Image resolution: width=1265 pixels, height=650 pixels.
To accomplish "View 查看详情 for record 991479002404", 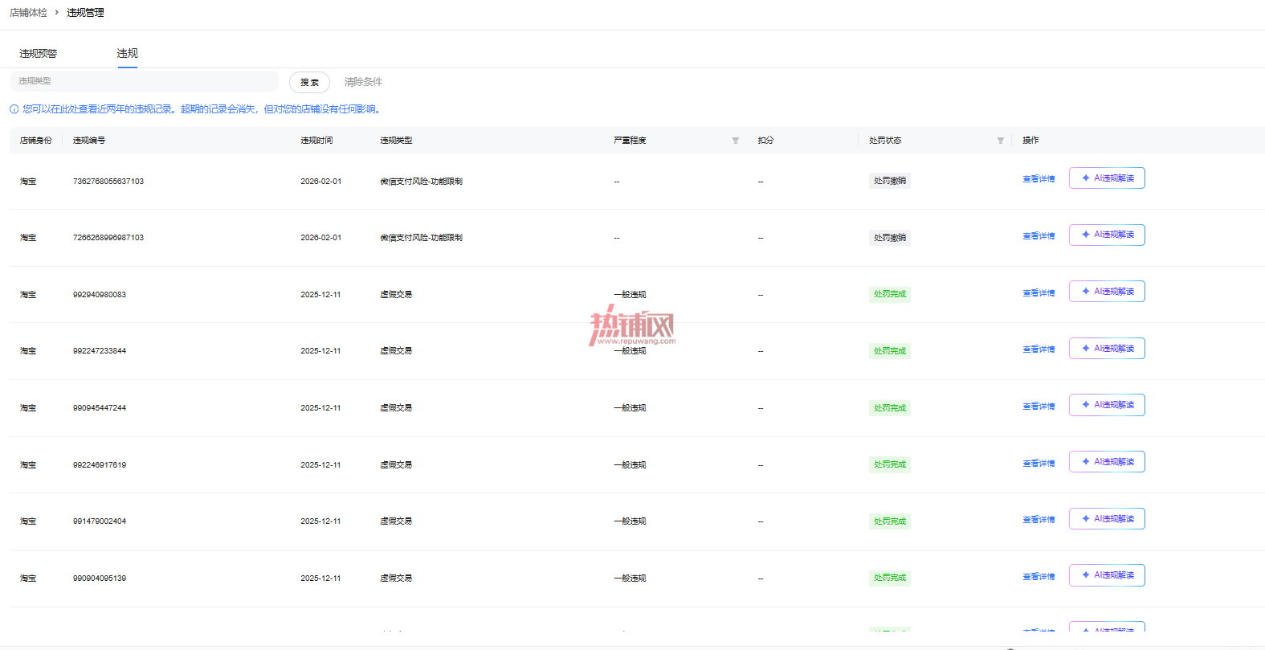I will point(1039,520).
